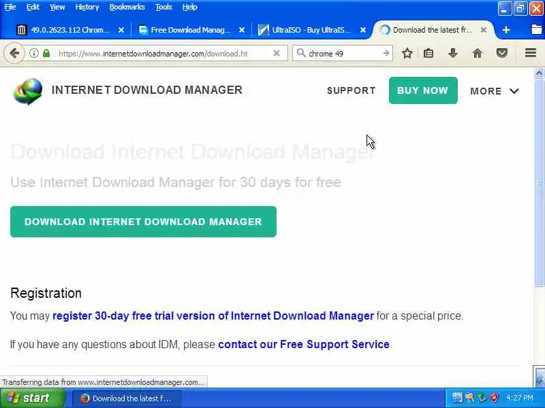
Task: Click the browser back arrow button
Action: pyautogui.click(x=14, y=53)
